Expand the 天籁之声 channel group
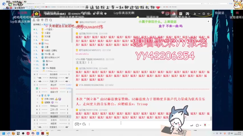 point(35,81)
